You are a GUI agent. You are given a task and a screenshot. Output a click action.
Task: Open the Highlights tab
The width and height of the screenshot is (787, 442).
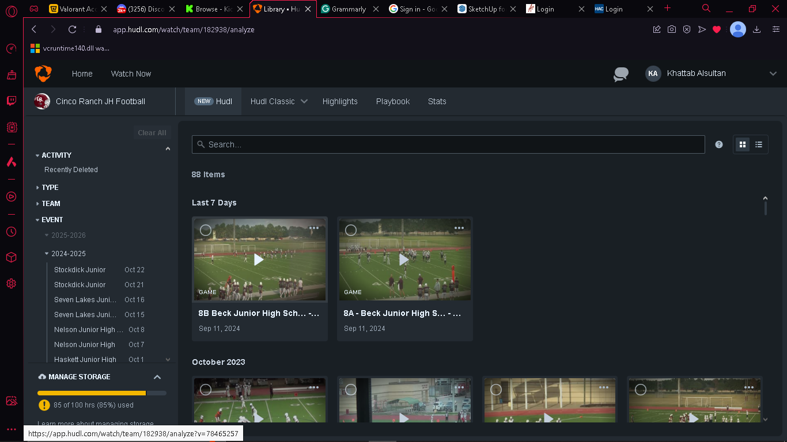[340, 101]
